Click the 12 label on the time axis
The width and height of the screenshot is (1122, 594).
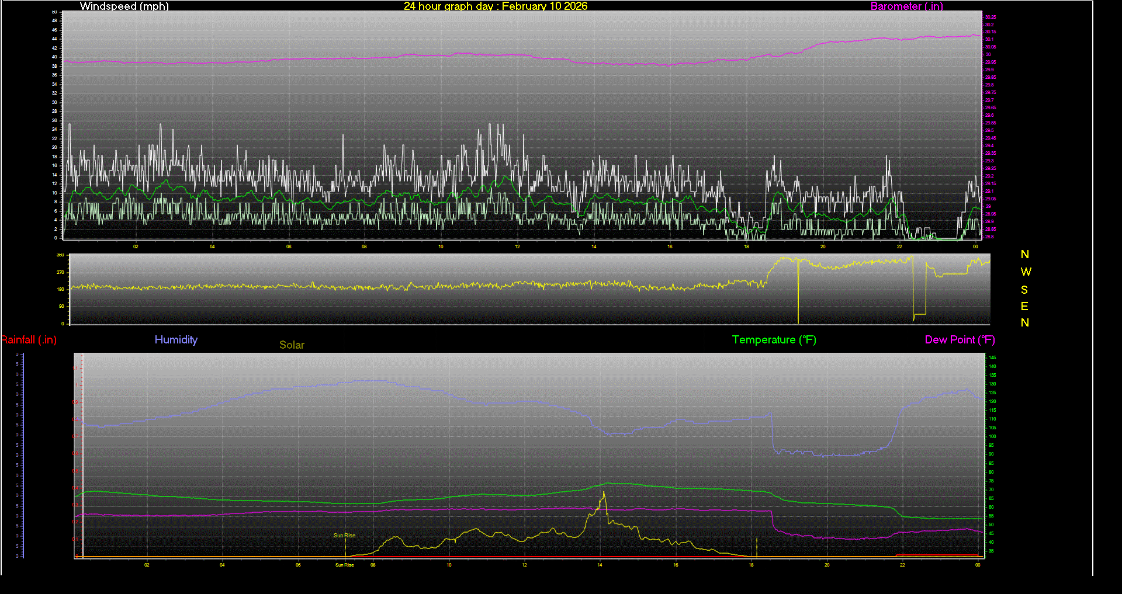[524, 565]
